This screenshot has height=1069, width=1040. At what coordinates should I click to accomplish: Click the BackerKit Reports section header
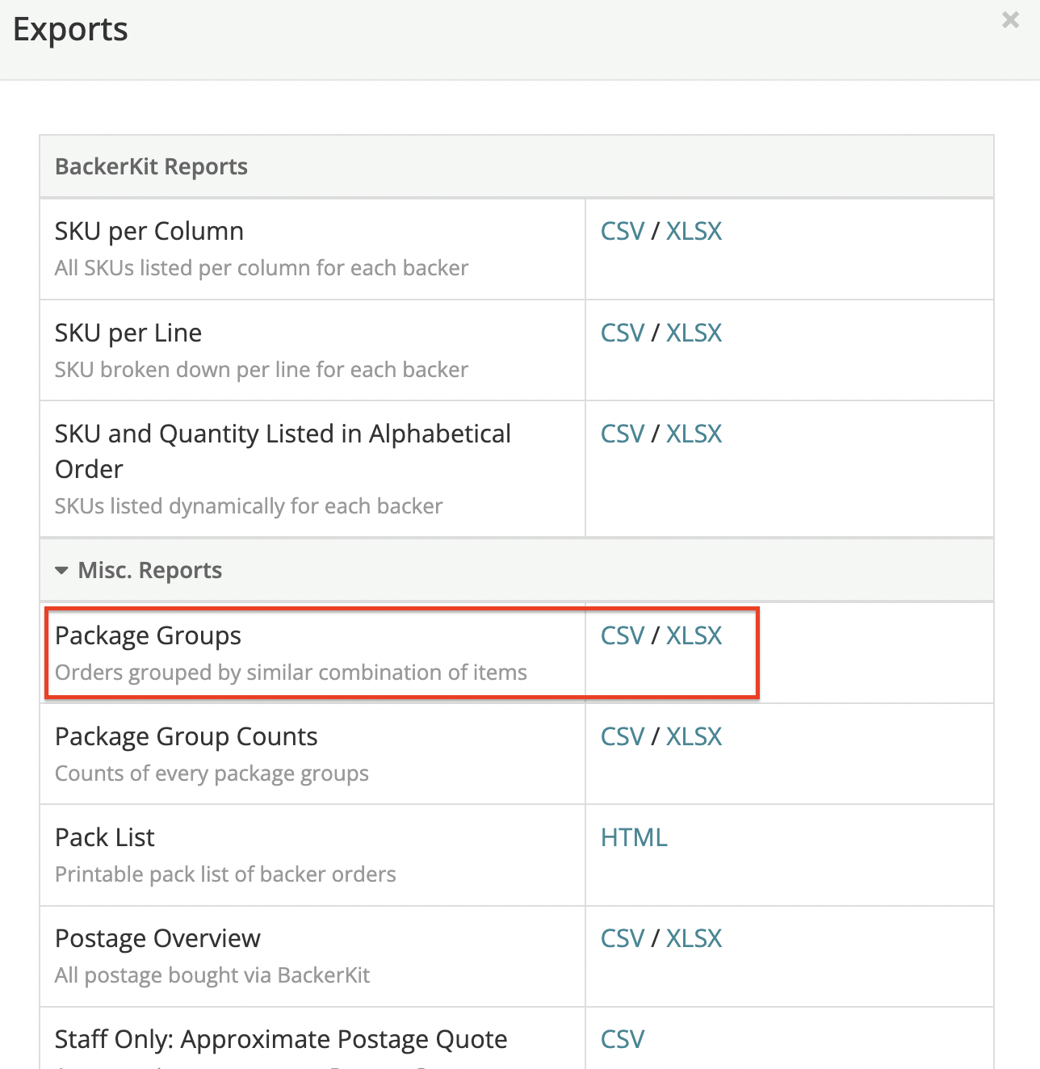click(x=517, y=166)
